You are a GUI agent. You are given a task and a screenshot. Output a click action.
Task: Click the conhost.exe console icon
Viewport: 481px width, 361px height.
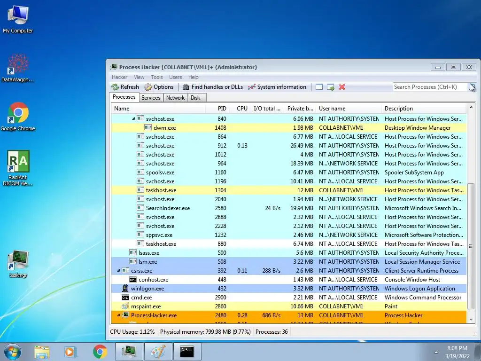click(x=133, y=280)
